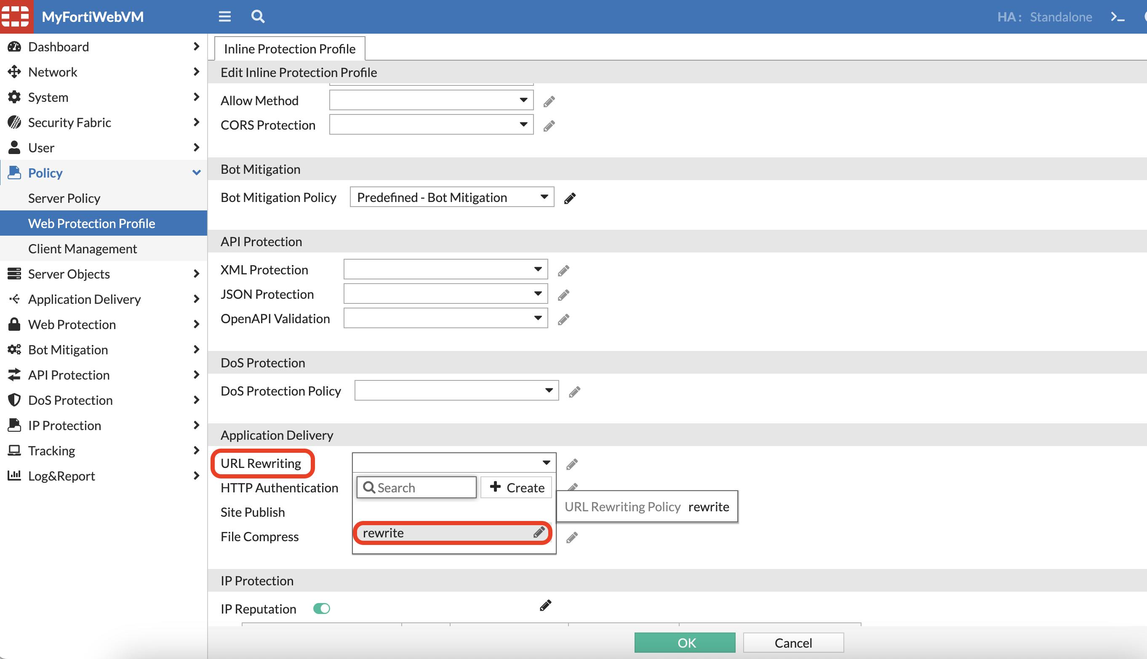
Task: Open the Allow Method dropdown
Action: [x=431, y=100]
